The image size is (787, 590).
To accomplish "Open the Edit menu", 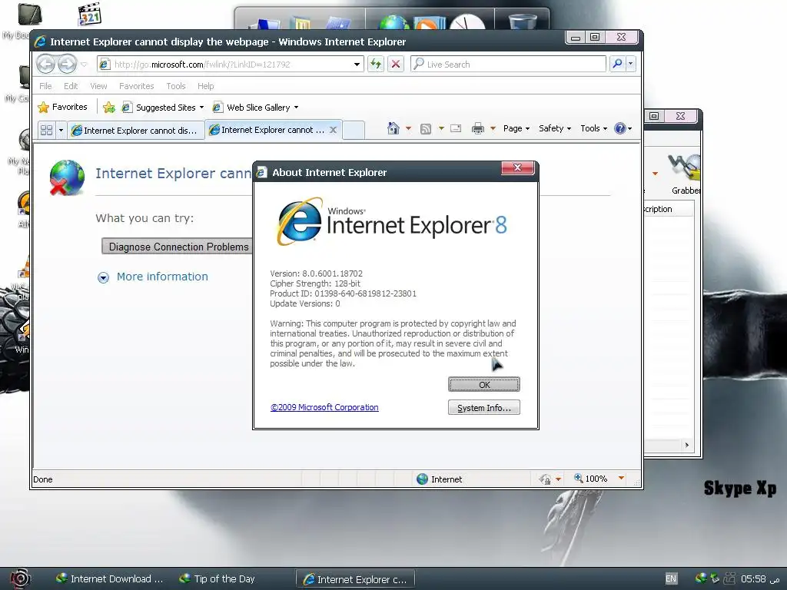I will click(x=70, y=86).
